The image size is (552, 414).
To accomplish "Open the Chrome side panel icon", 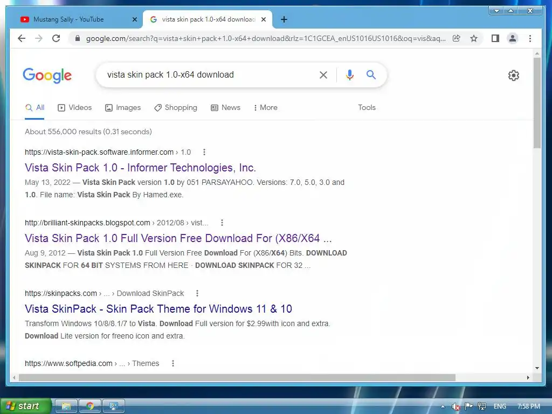I will click(x=495, y=38).
